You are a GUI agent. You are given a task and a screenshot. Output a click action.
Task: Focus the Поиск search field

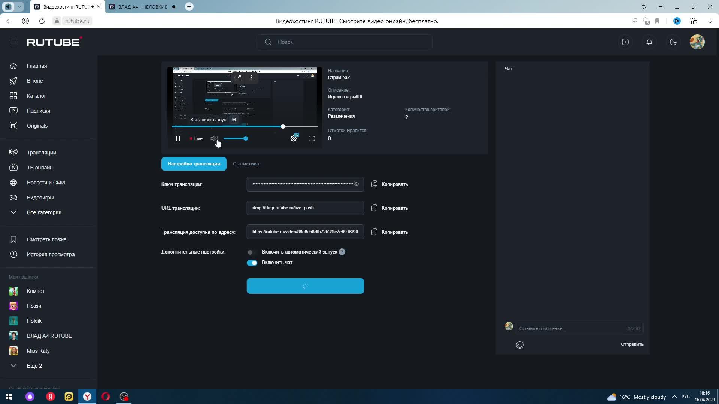tap(345, 42)
